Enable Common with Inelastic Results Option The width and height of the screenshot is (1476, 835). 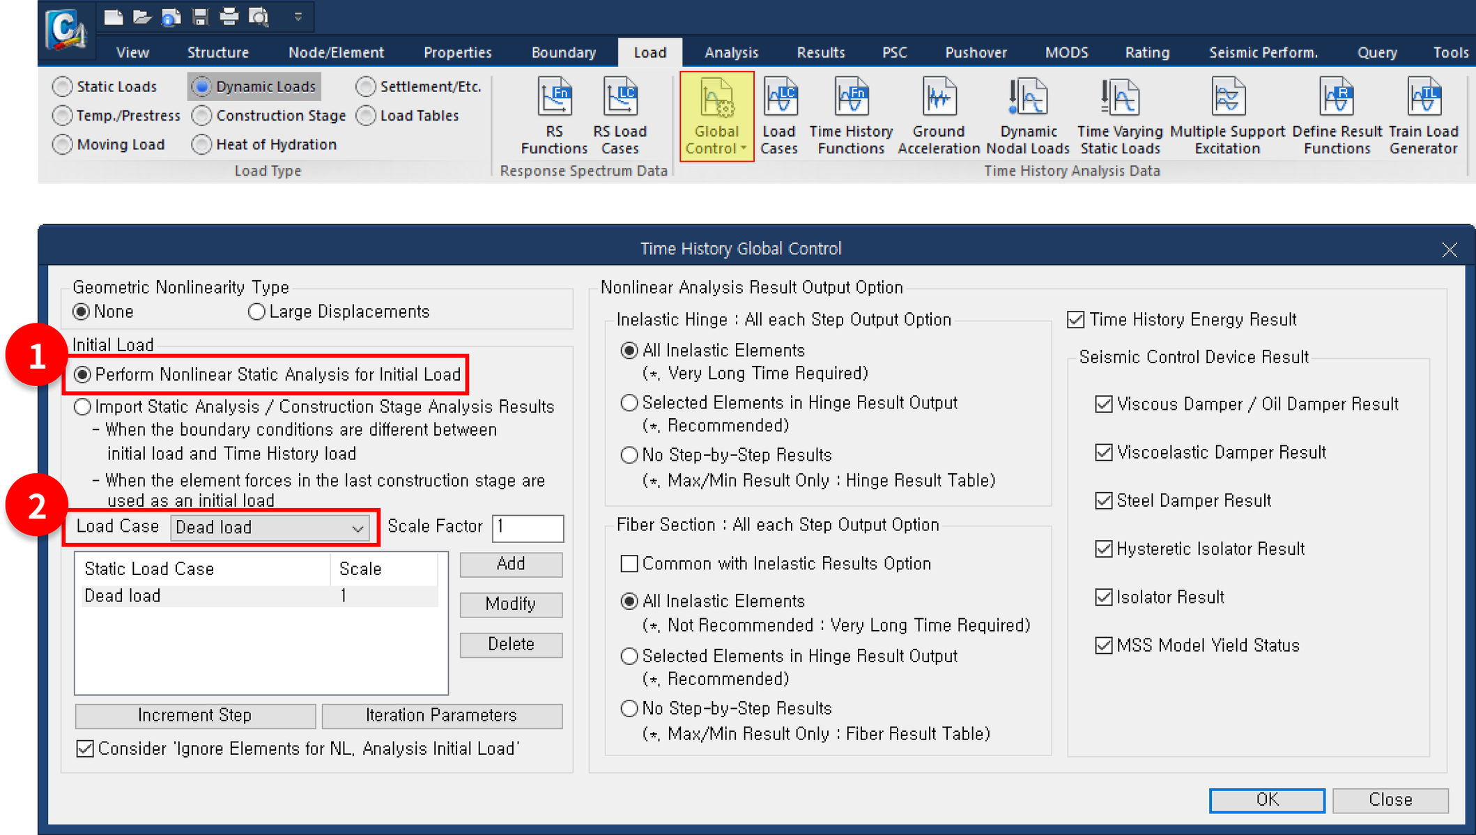629,563
